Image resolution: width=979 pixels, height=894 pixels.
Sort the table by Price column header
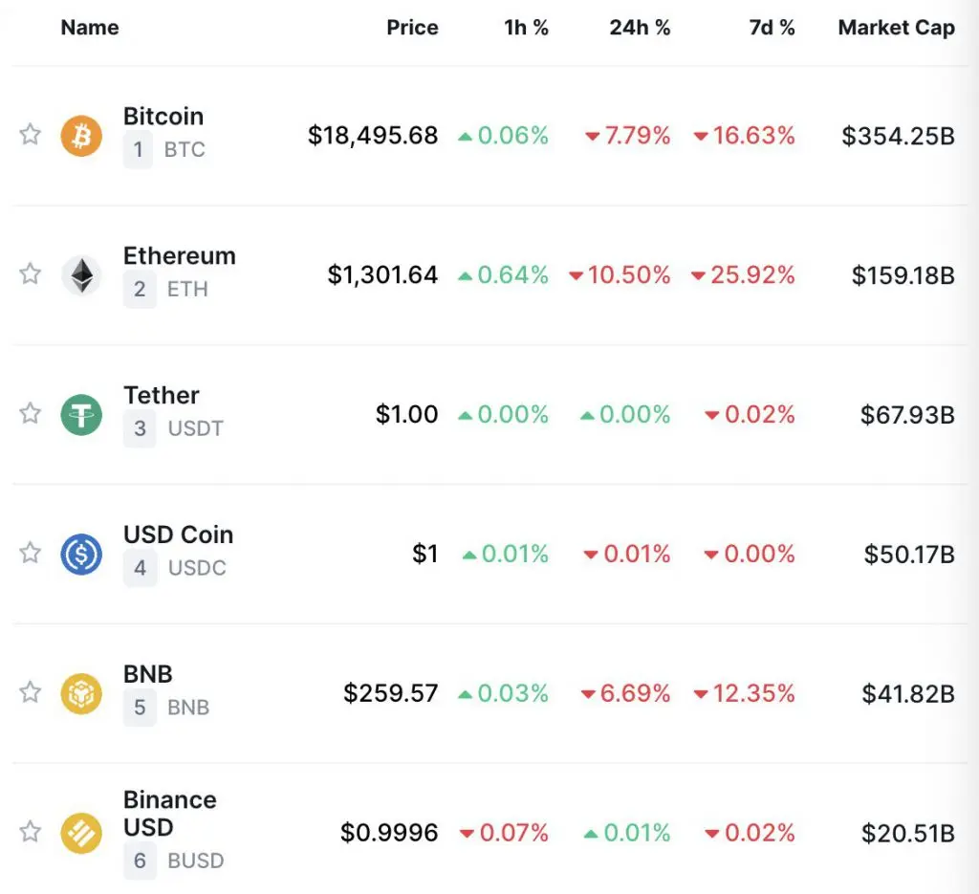412,28
